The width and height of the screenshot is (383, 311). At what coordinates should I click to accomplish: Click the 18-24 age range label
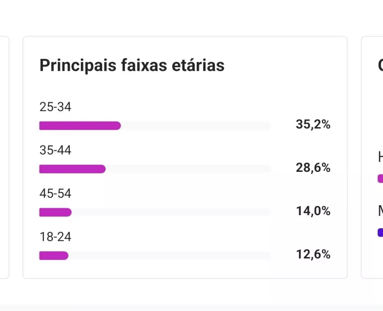pos(55,237)
